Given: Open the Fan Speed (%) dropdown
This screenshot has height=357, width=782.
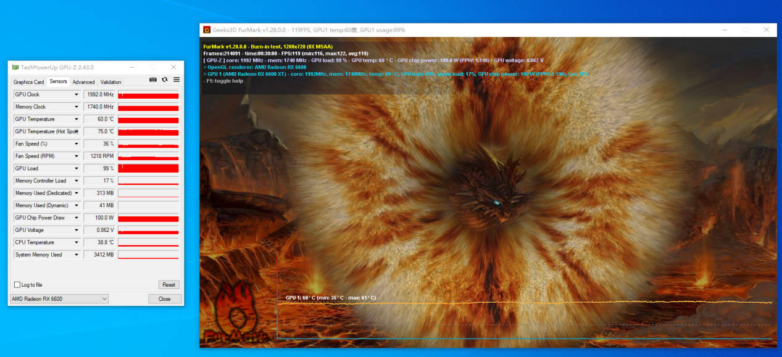Looking at the screenshot, I should tap(77, 144).
